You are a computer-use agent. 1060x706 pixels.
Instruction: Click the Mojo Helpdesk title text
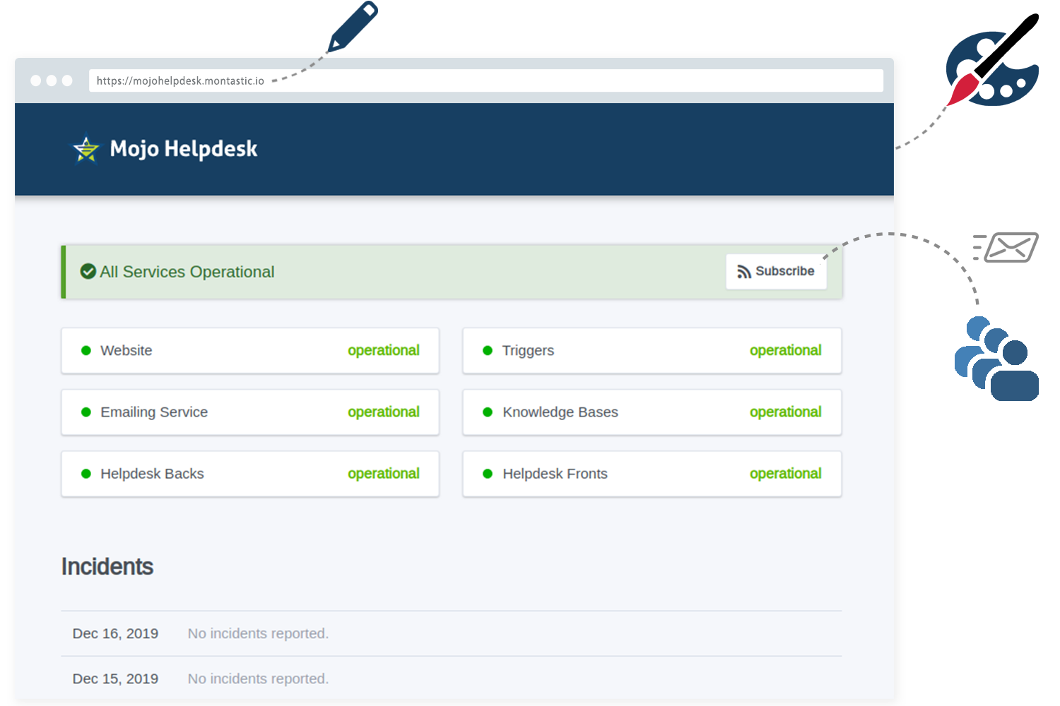[184, 149]
